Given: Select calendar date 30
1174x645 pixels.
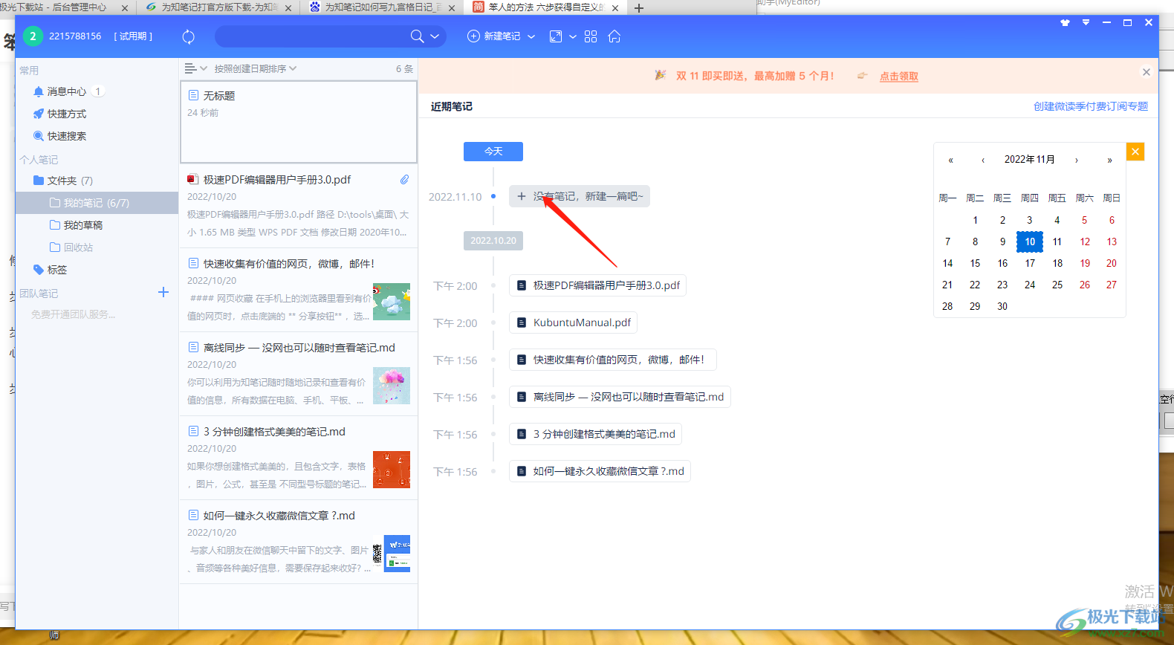Looking at the screenshot, I should (x=1002, y=306).
